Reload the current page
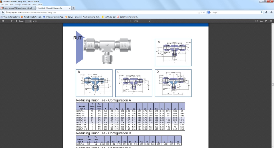Image resolution: width=274 pixels, height=148 pixels. (204, 13)
